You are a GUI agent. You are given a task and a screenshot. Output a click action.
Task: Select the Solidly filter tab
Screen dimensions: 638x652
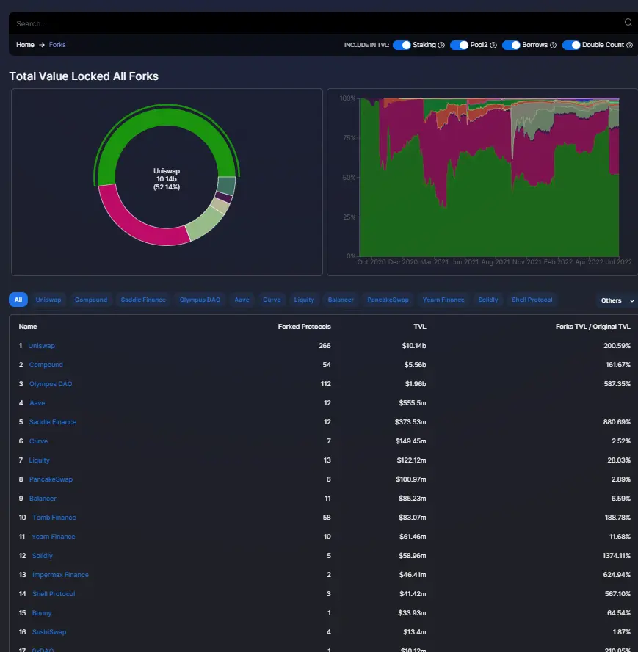(487, 300)
